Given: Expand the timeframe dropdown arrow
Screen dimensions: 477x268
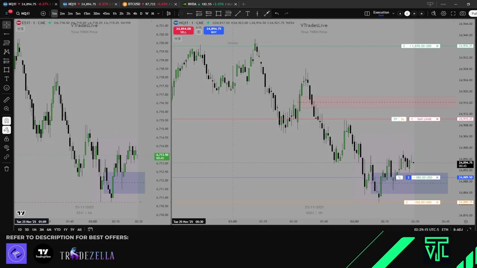Looking at the screenshot, I should (158, 13).
